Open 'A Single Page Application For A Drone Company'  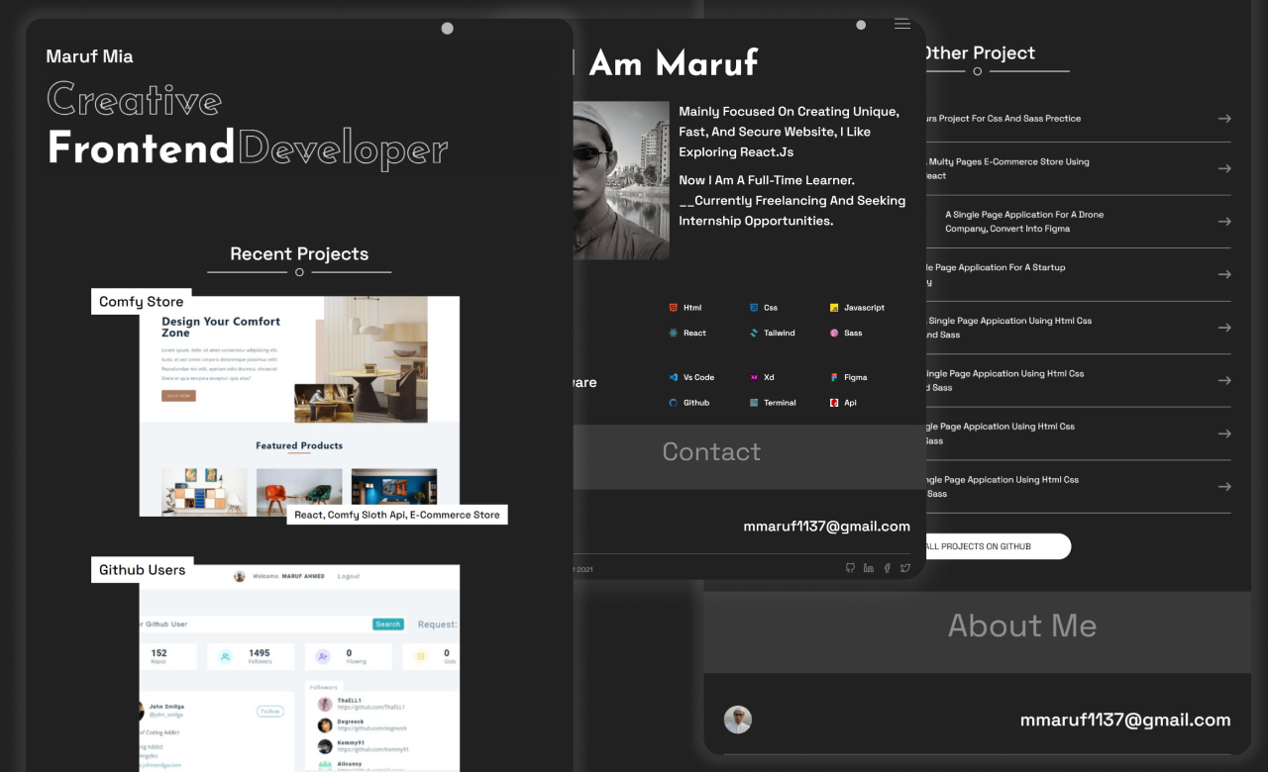(1024, 222)
